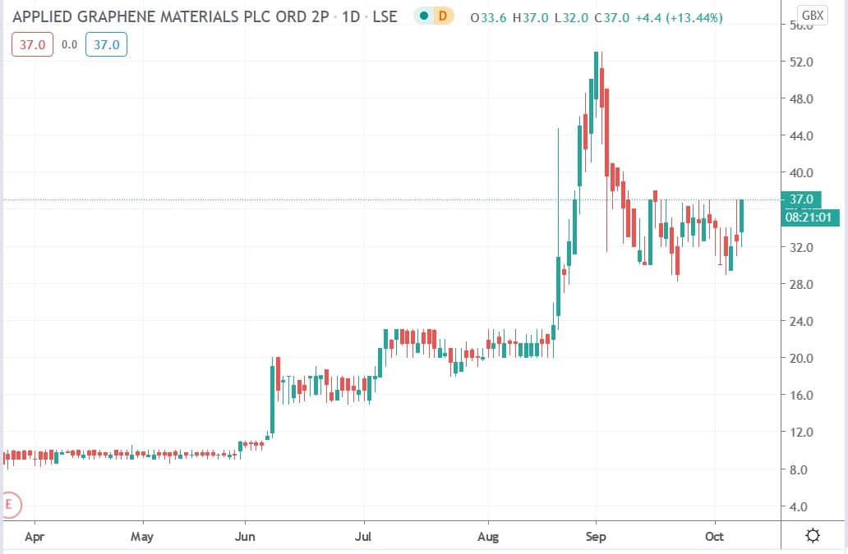
Task: Click the Aug label on time axis
Action: click(488, 536)
